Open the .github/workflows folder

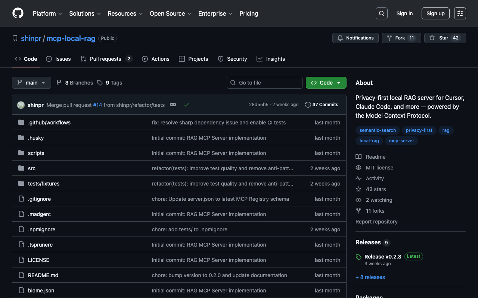pos(49,123)
